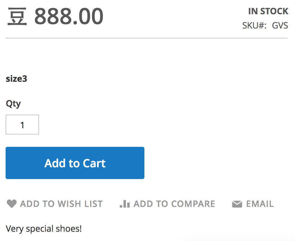Screen dimensions: 295x241
Task: Click the heart icon for wish list
Action: tap(11, 204)
